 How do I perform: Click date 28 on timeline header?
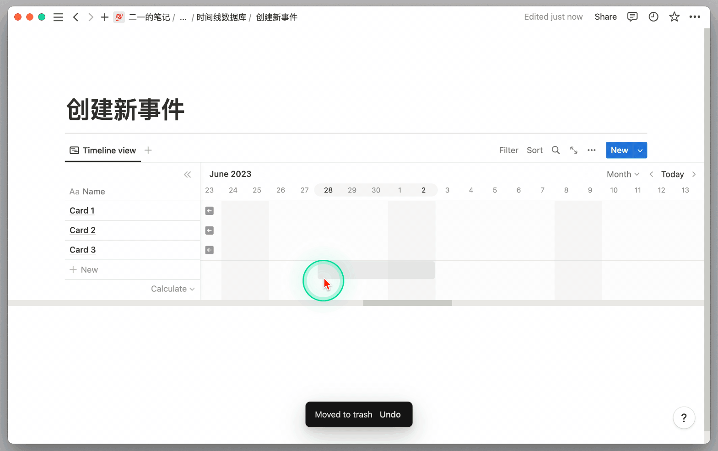pyautogui.click(x=328, y=190)
